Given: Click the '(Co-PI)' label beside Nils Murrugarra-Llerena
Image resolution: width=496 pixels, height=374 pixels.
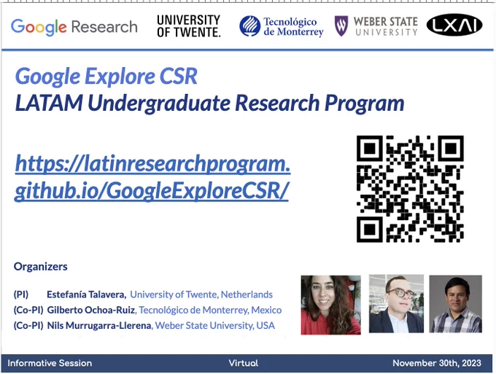Looking at the screenshot, I should coord(28,325).
